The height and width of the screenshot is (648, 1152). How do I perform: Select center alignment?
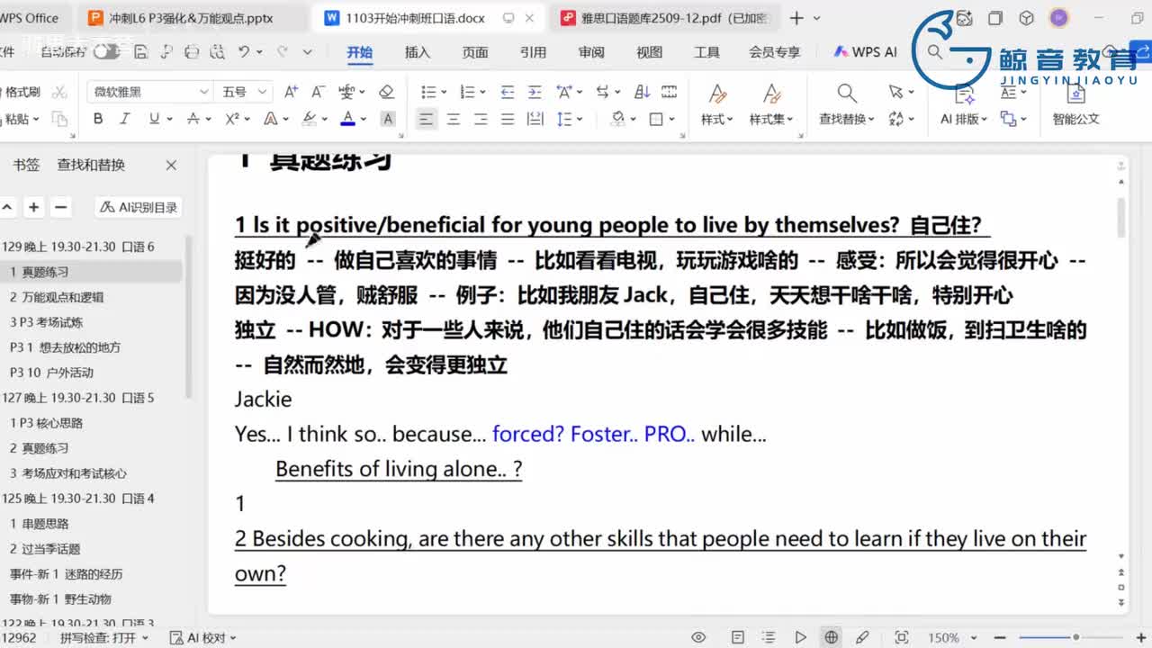454,119
